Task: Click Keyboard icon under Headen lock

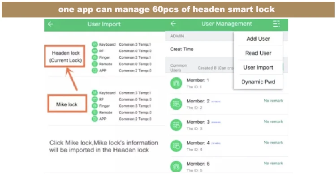Action: (x=95, y=44)
